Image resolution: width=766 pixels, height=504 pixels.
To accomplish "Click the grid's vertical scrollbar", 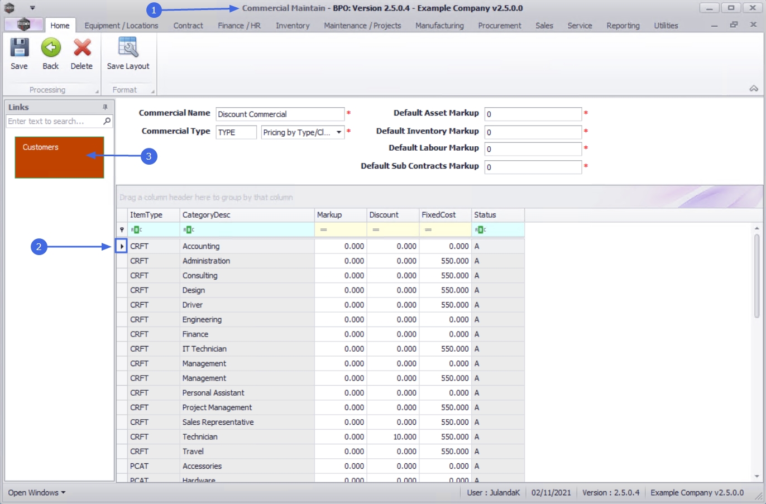I will 757,276.
